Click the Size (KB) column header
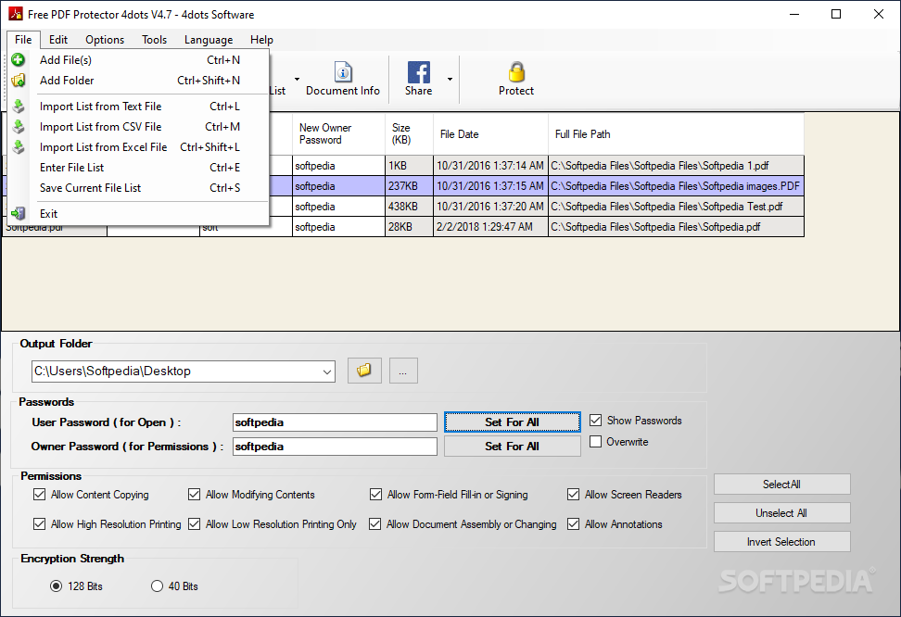The width and height of the screenshot is (901, 617). 409,133
